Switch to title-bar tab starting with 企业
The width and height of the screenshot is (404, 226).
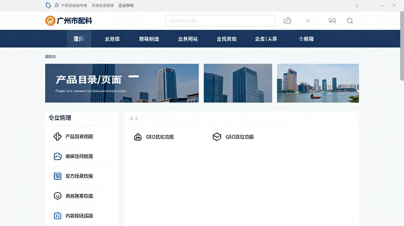click(x=126, y=5)
